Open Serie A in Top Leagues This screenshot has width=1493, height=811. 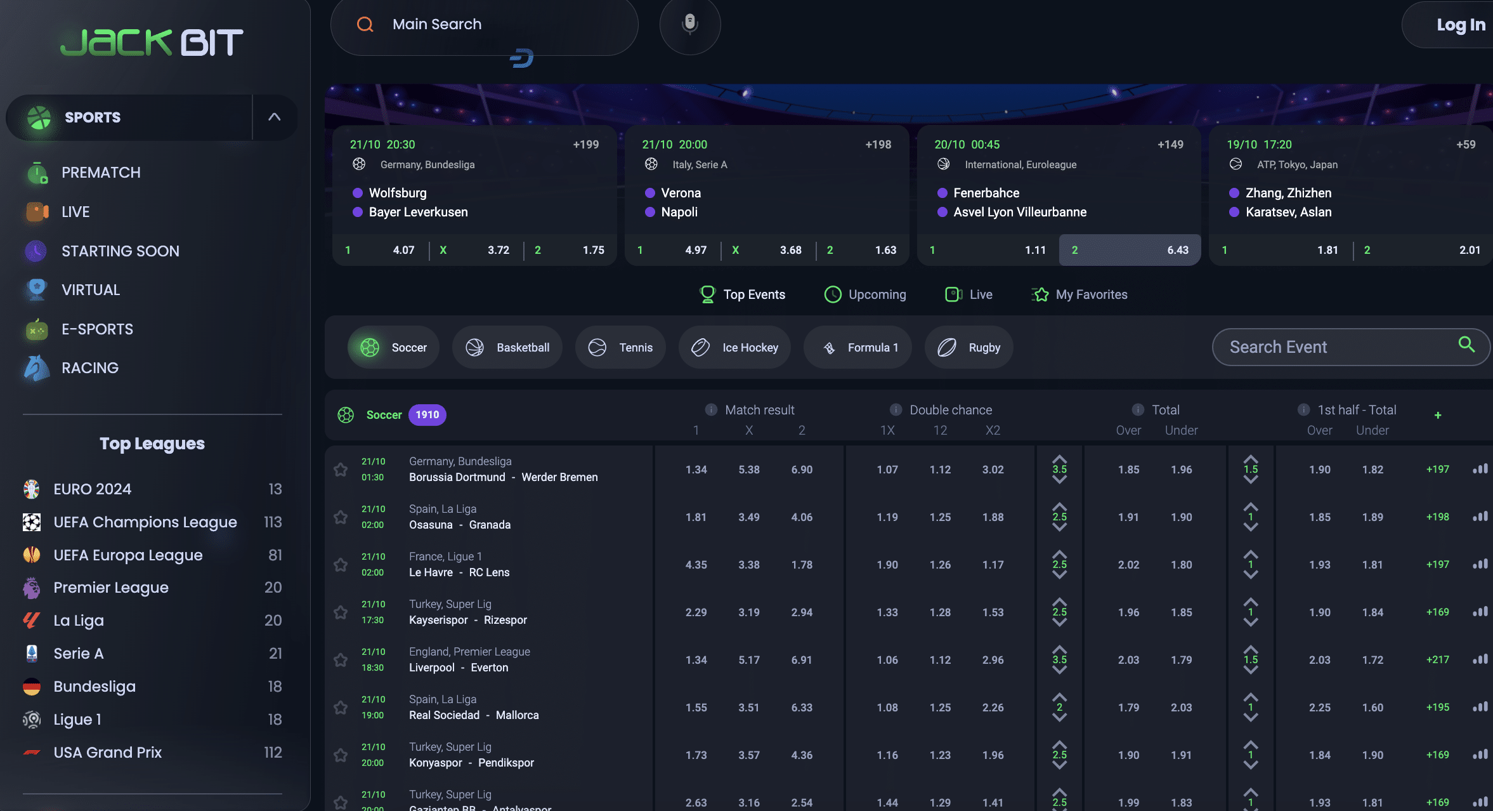click(152, 654)
